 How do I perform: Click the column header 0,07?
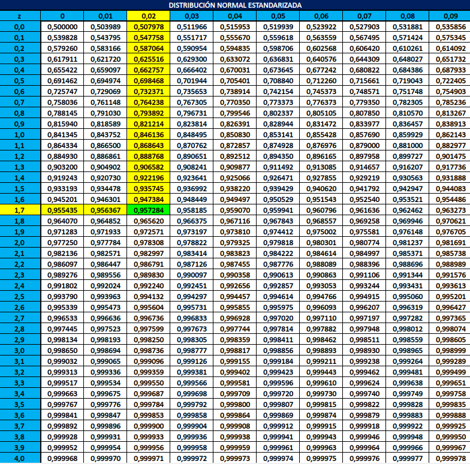[363, 16]
